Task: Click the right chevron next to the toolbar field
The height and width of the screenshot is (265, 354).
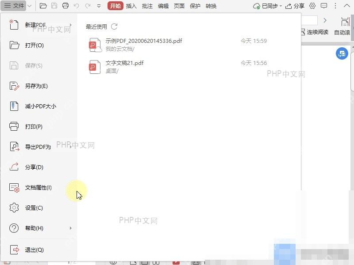Action: click(x=325, y=20)
